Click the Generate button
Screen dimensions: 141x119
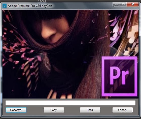(x=16, y=110)
